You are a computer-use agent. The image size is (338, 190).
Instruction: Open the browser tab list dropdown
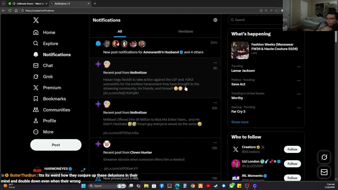tap(3, 4)
